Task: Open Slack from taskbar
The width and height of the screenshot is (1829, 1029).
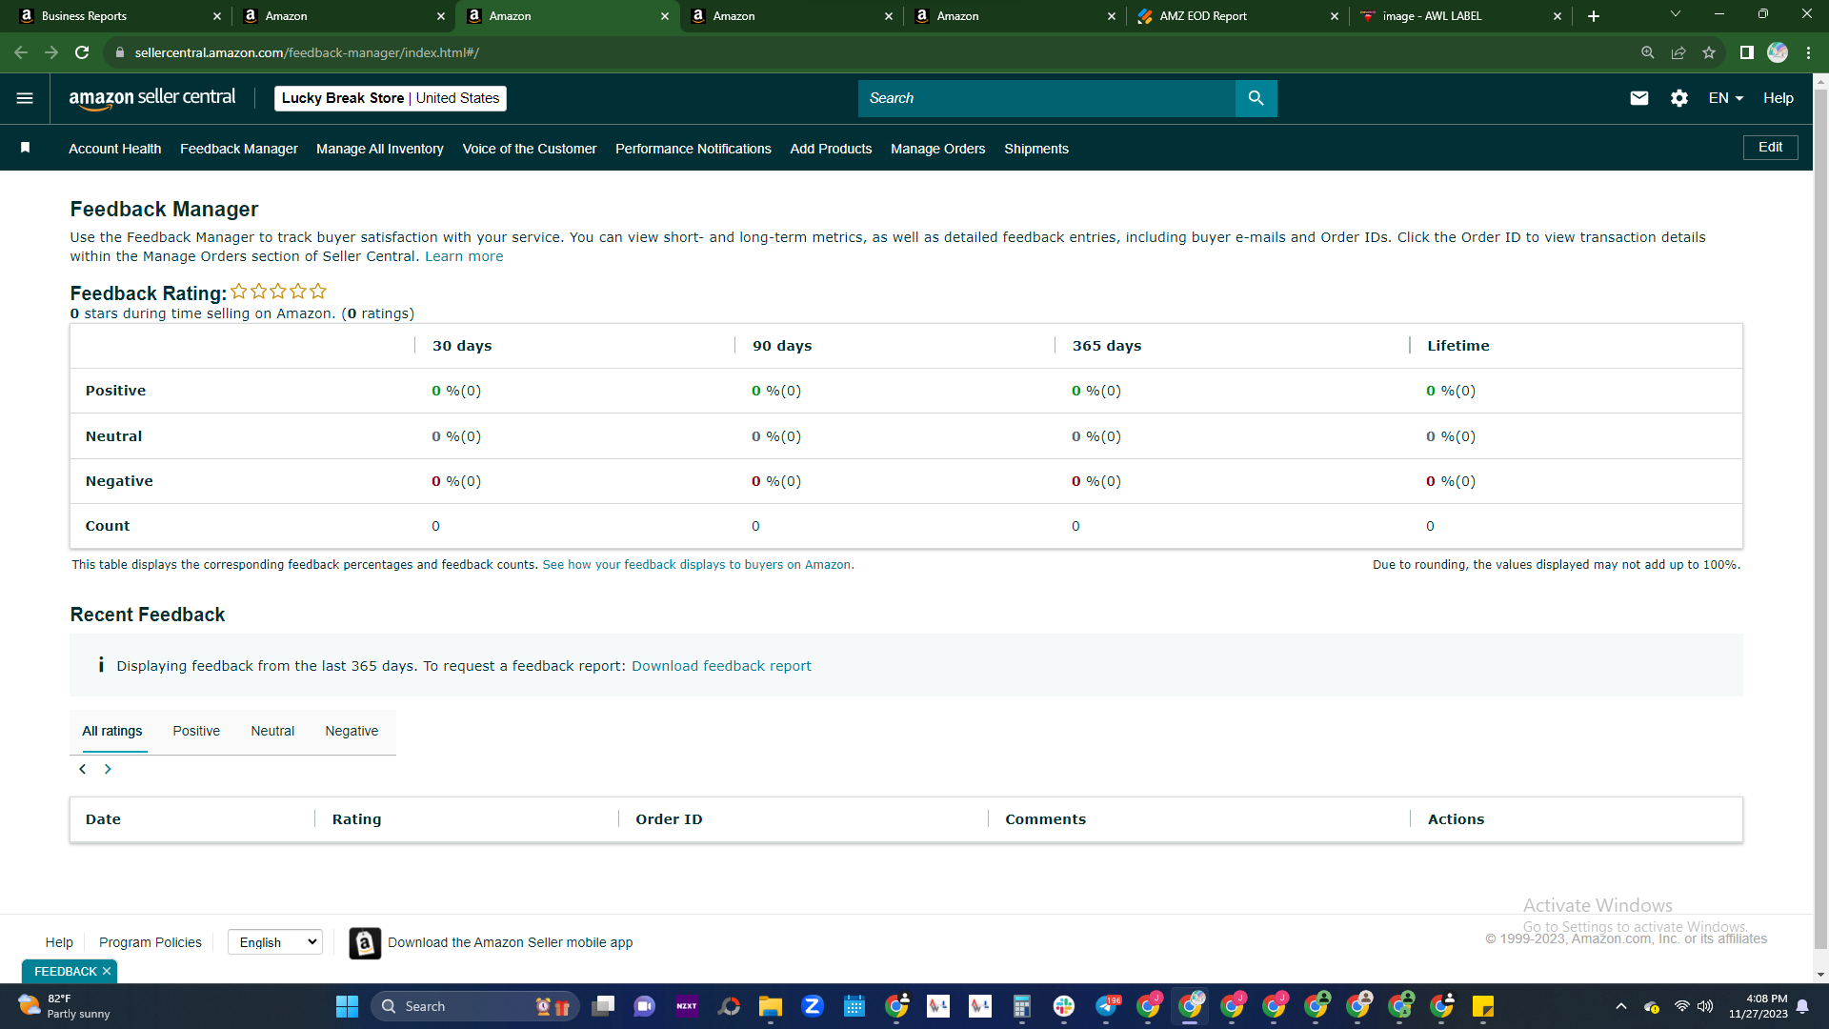Action: pyautogui.click(x=1064, y=1006)
